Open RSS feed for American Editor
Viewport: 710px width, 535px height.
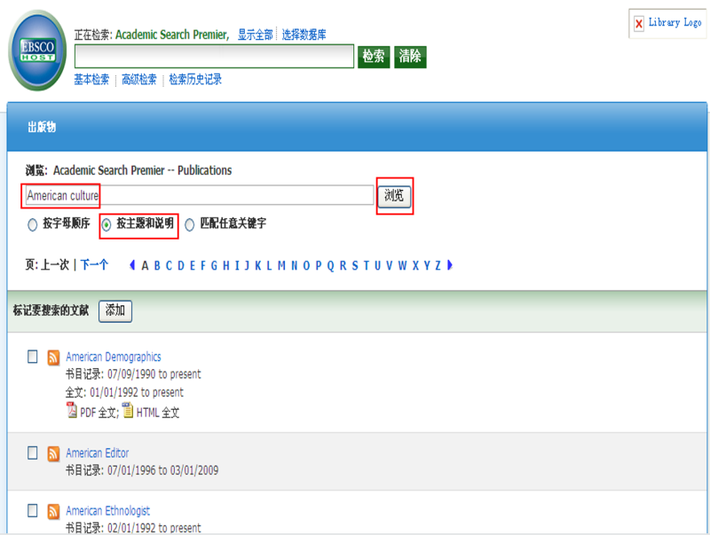pos(53,453)
